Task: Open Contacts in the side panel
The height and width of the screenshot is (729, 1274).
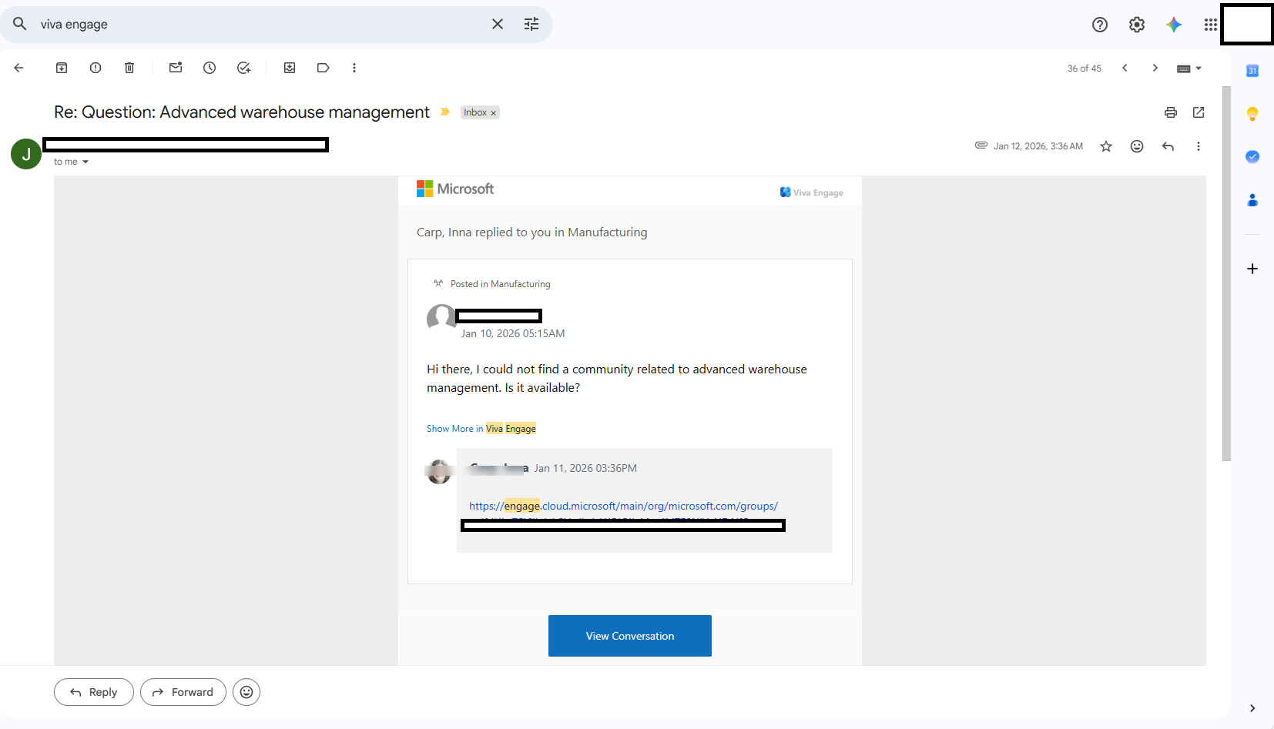Action: 1252,200
